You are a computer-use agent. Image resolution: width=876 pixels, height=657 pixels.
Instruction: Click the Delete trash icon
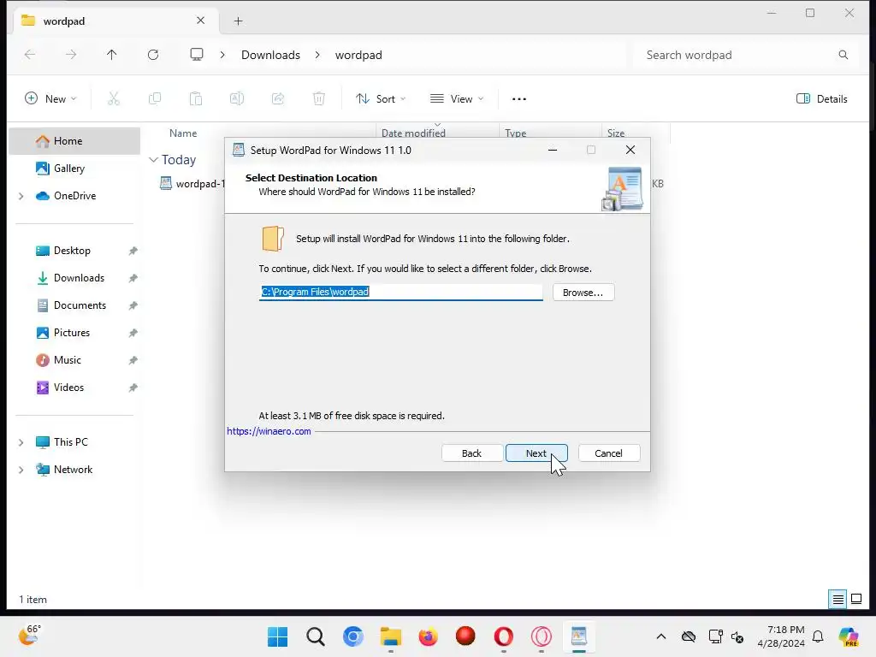coord(319,99)
